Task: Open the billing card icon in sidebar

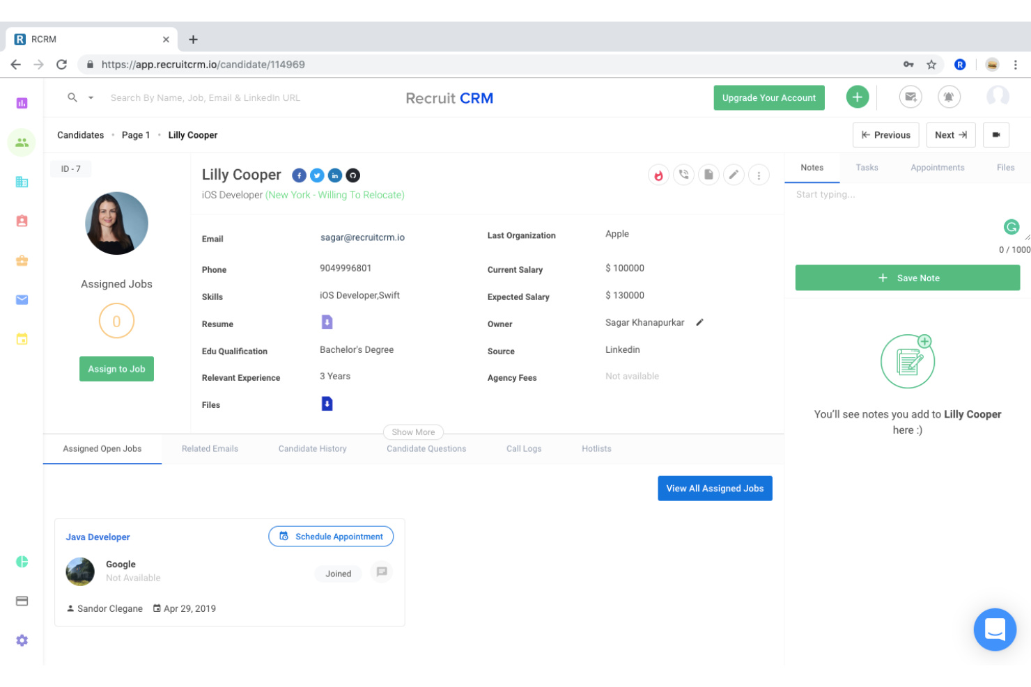Action: (x=22, y=601)
